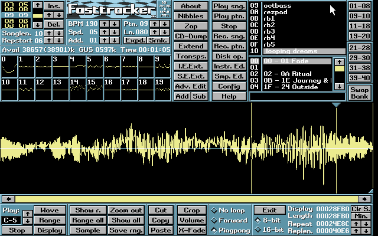Click the Expd. expand pattern button
This screenshot has width=378, height=236.
coord(135,40)
